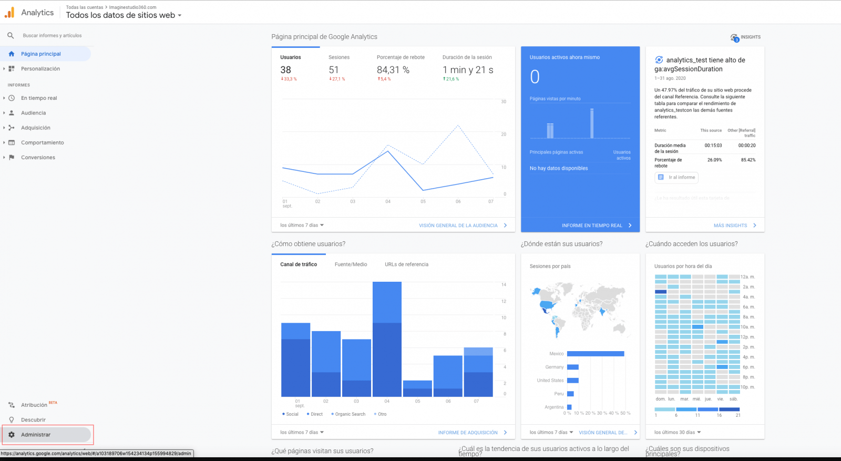Click the lightbulb icon for Descubrir
Screen dimensions: 841x461
pos(12,419)
